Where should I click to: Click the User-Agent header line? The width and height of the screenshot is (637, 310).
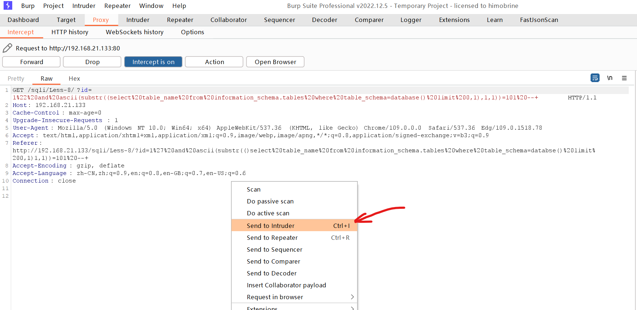coord(277,128)
